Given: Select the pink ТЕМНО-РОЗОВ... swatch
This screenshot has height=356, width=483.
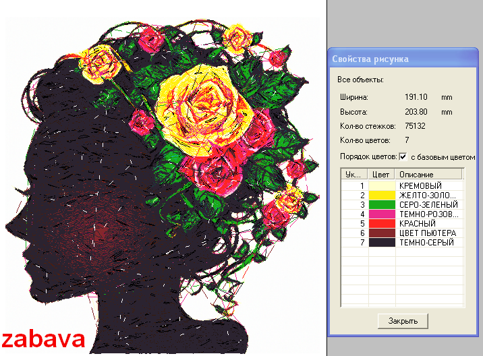Looking at the screenshot, I should click(x=382, y=214).
